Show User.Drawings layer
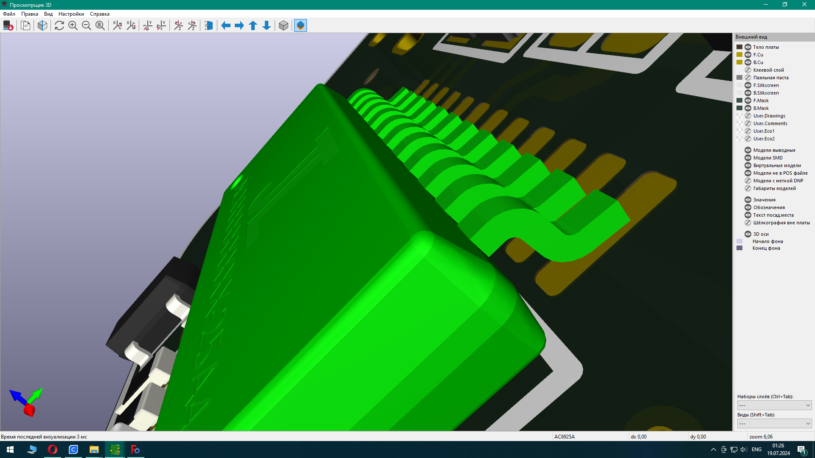 (x=748, y=116)
